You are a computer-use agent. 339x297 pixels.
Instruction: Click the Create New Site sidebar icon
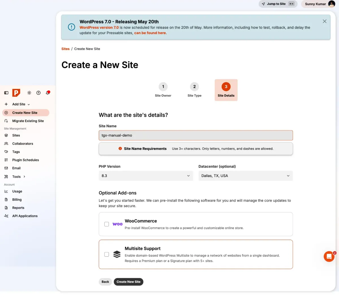click(x=6, y=113)
